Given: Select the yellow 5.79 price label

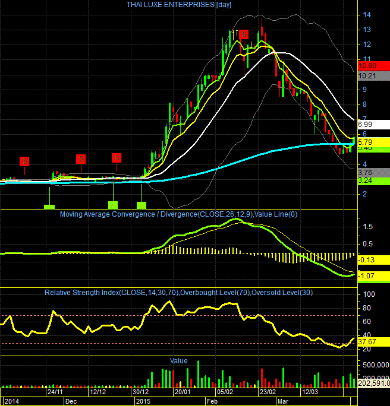Looking at the screenshot, I should click(x=374, y=142).
